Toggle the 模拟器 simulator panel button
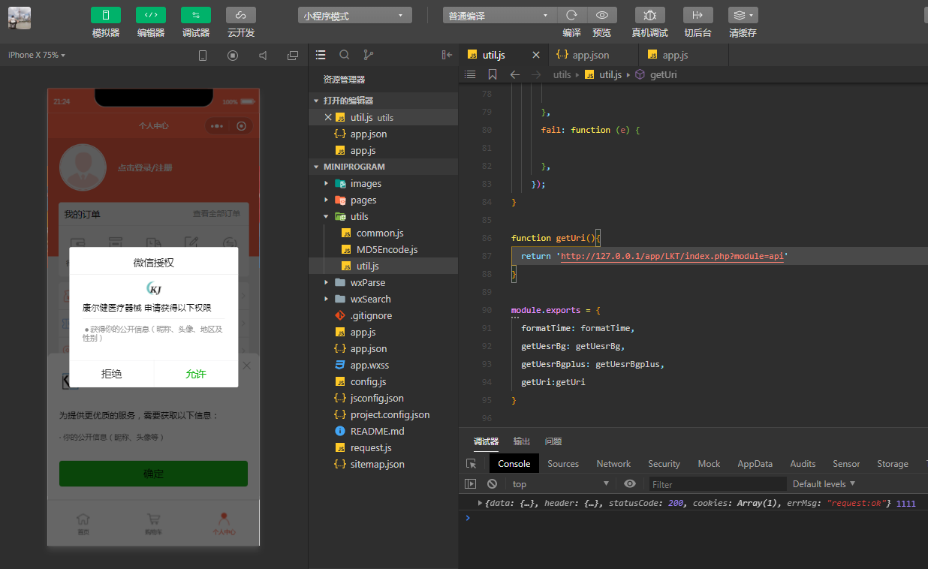 [x=106, y=15]
